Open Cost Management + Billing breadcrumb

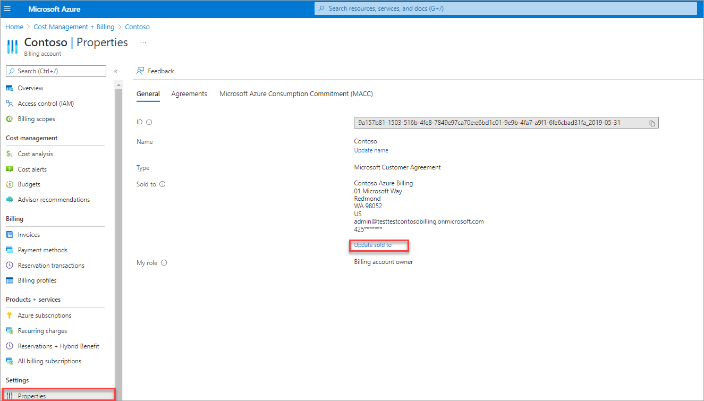pos(74,27)
